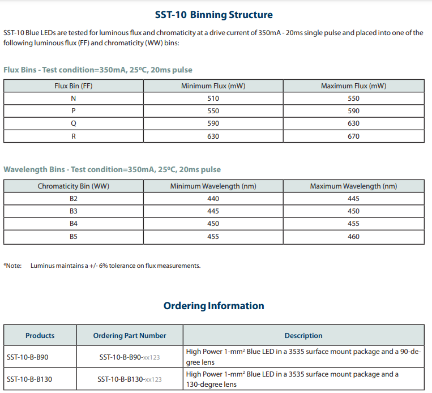This screenshot has height=393, width=432.
Task: Click minimum wavelength 455 in row B5
Action: (213, 237)
